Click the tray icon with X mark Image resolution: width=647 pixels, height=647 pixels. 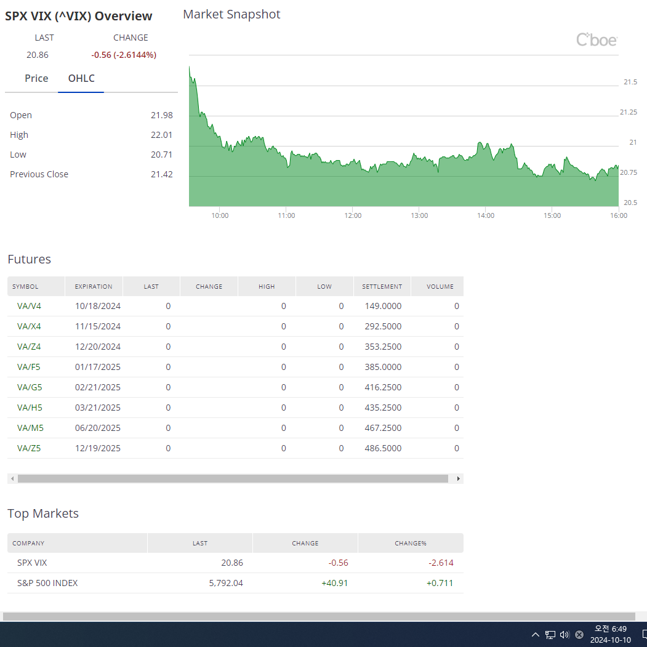[x=579, y=635]
